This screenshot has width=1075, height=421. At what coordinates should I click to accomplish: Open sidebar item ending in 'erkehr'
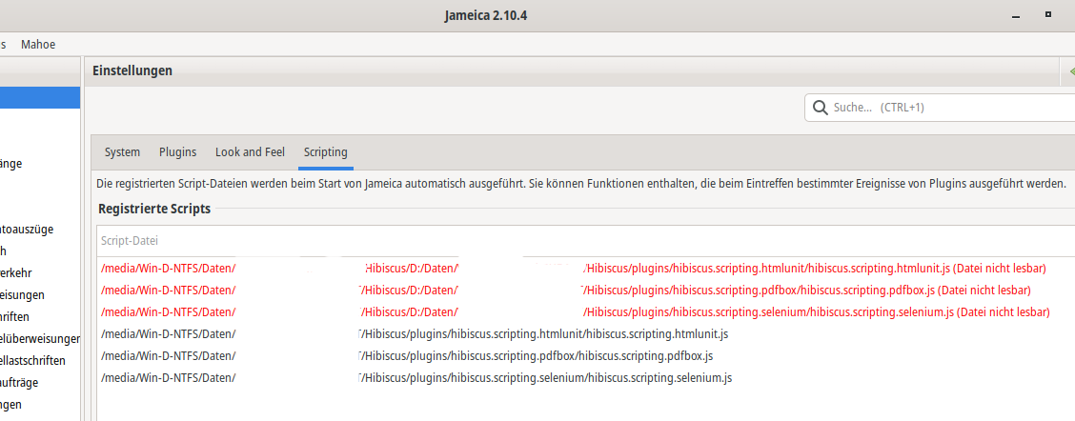pos(16,273)
